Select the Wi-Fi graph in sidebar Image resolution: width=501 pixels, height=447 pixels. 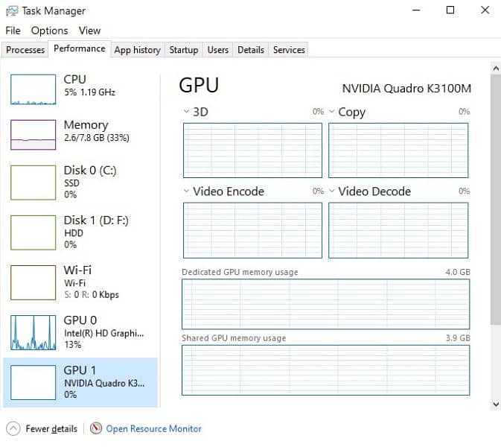pyautogui.click(x=33, y=282)
